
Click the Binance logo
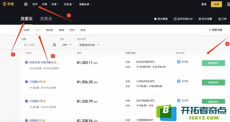pyautogui.click(x=8, y=4)
